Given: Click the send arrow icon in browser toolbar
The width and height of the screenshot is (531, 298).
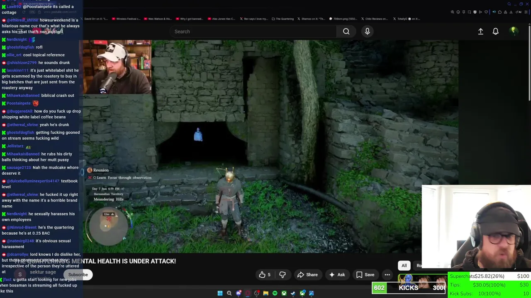Looking at the screenshot, I should coord(480,12).
